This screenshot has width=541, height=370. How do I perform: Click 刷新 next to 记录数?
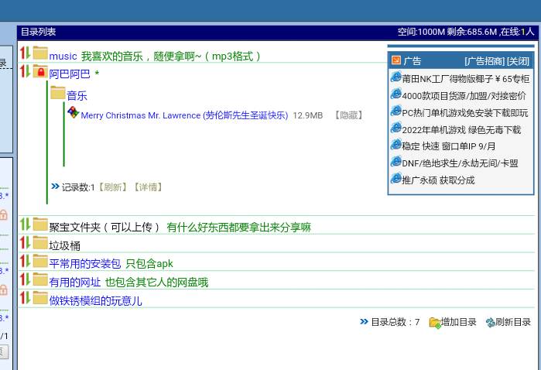tap(112, 187)
